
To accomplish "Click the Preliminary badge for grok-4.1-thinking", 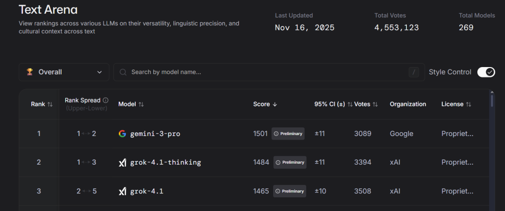I will [x=289, y=162].
